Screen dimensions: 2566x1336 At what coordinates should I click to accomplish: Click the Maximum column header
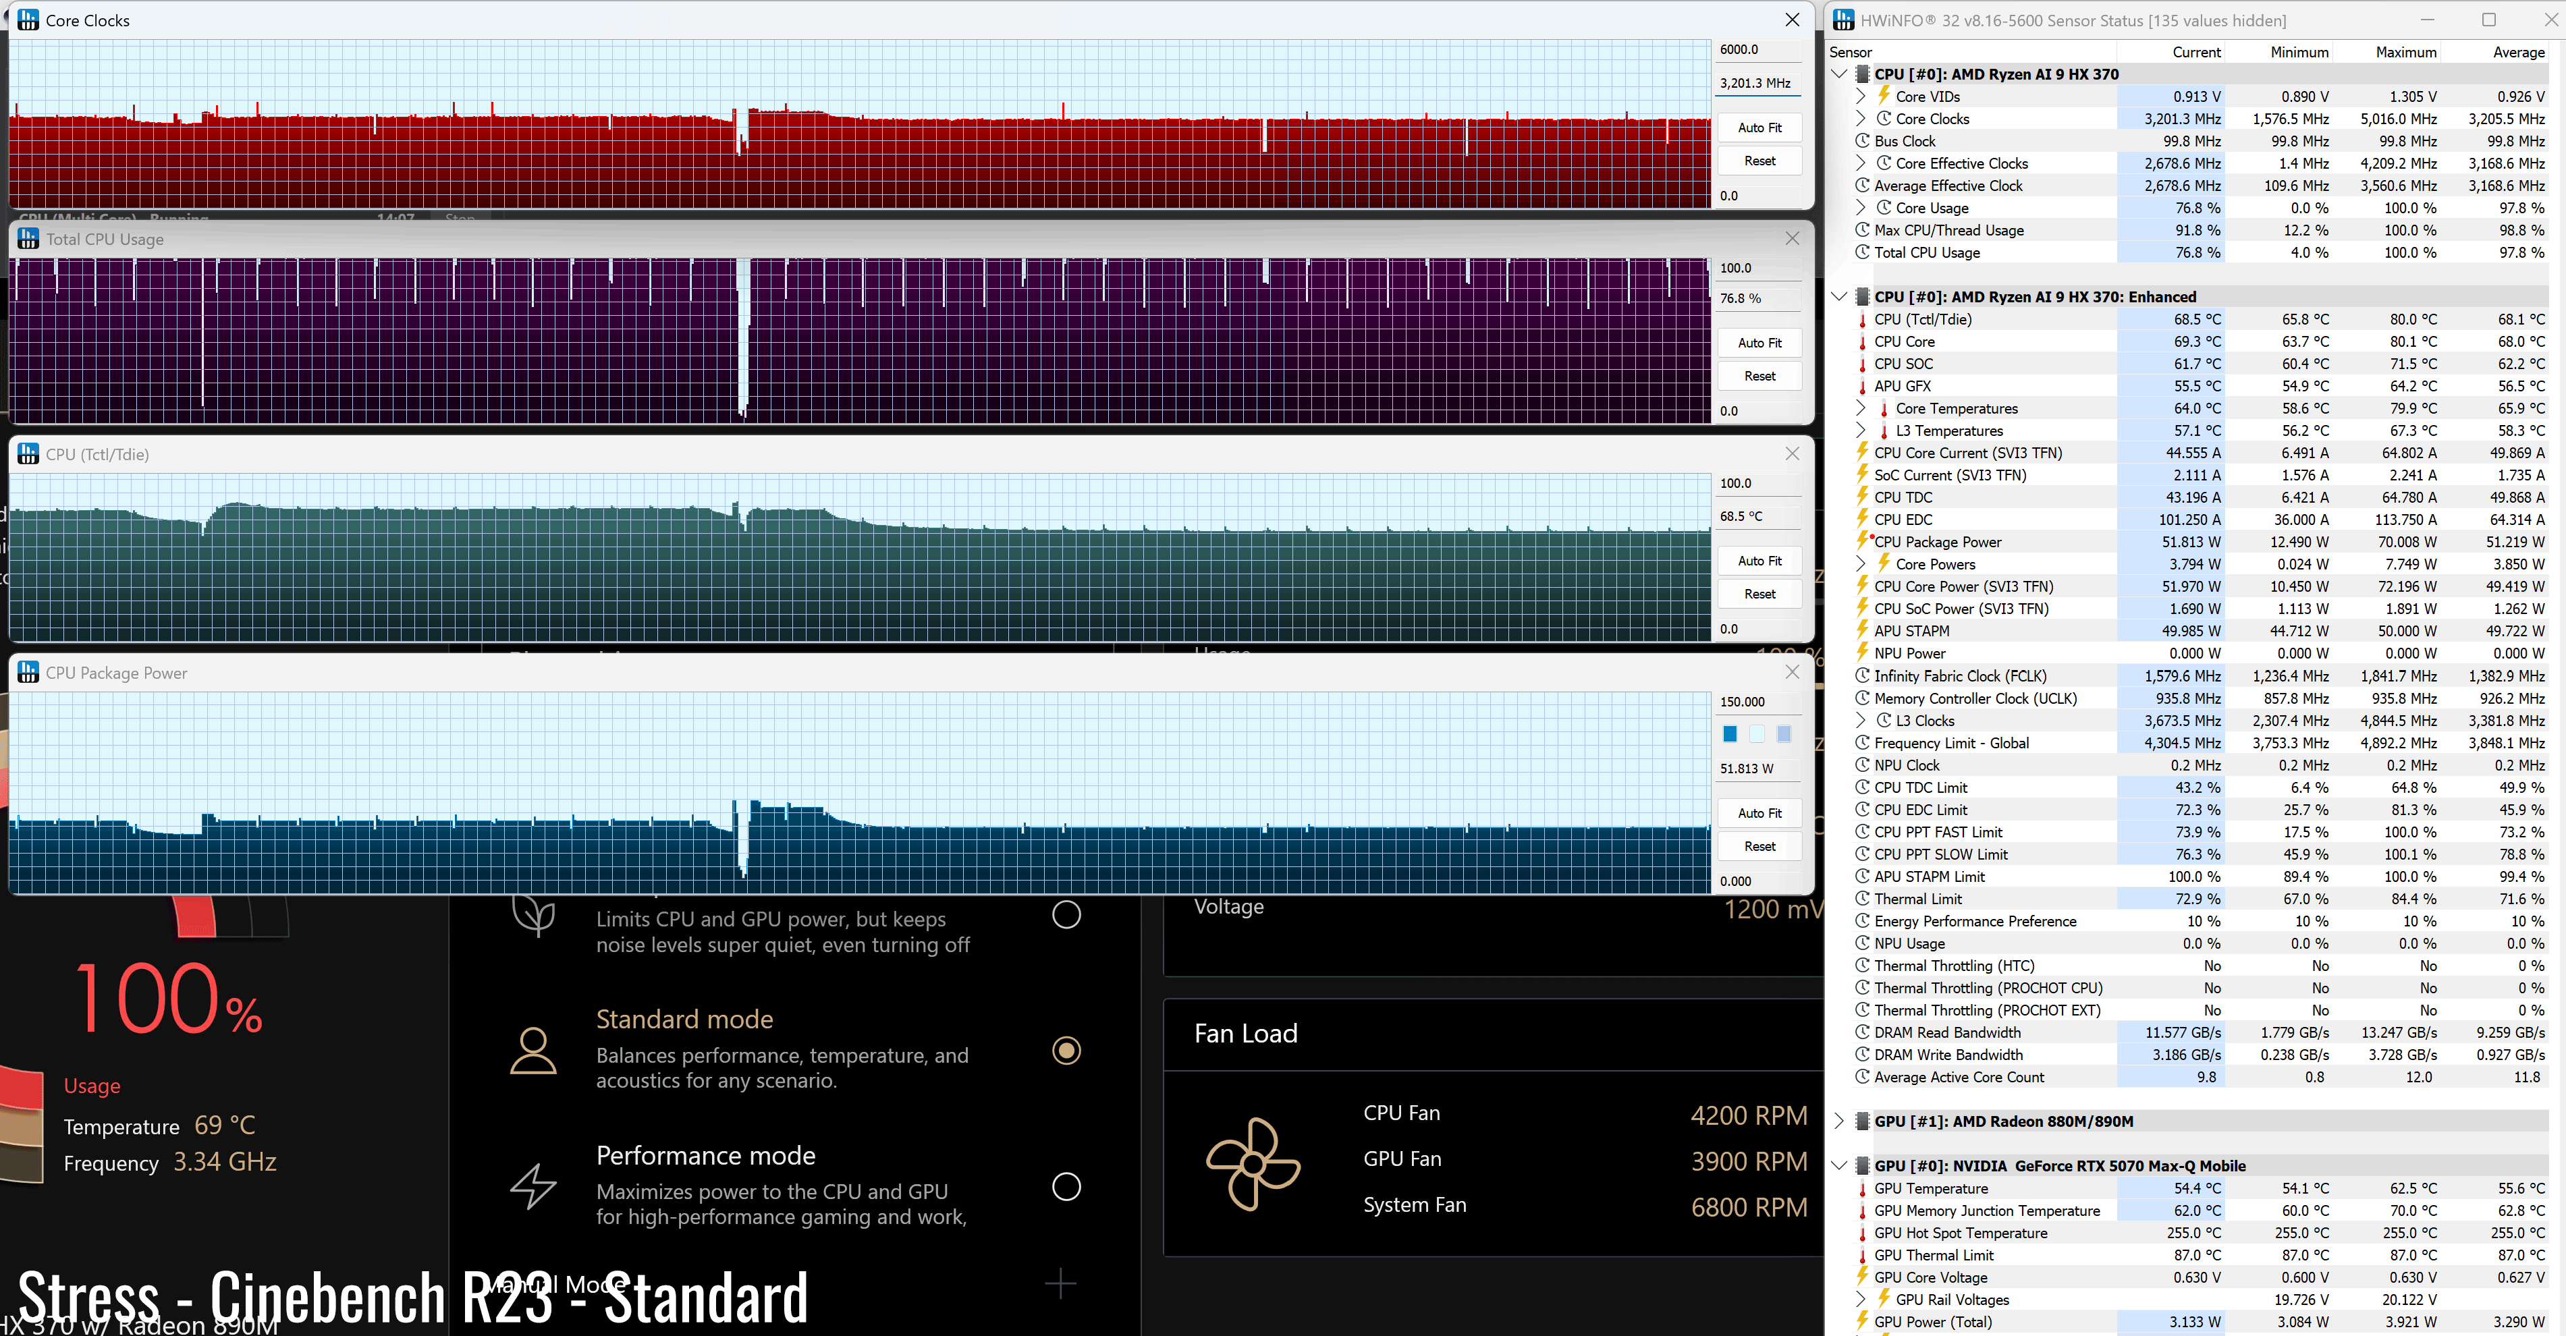[x=2386, y=52]
